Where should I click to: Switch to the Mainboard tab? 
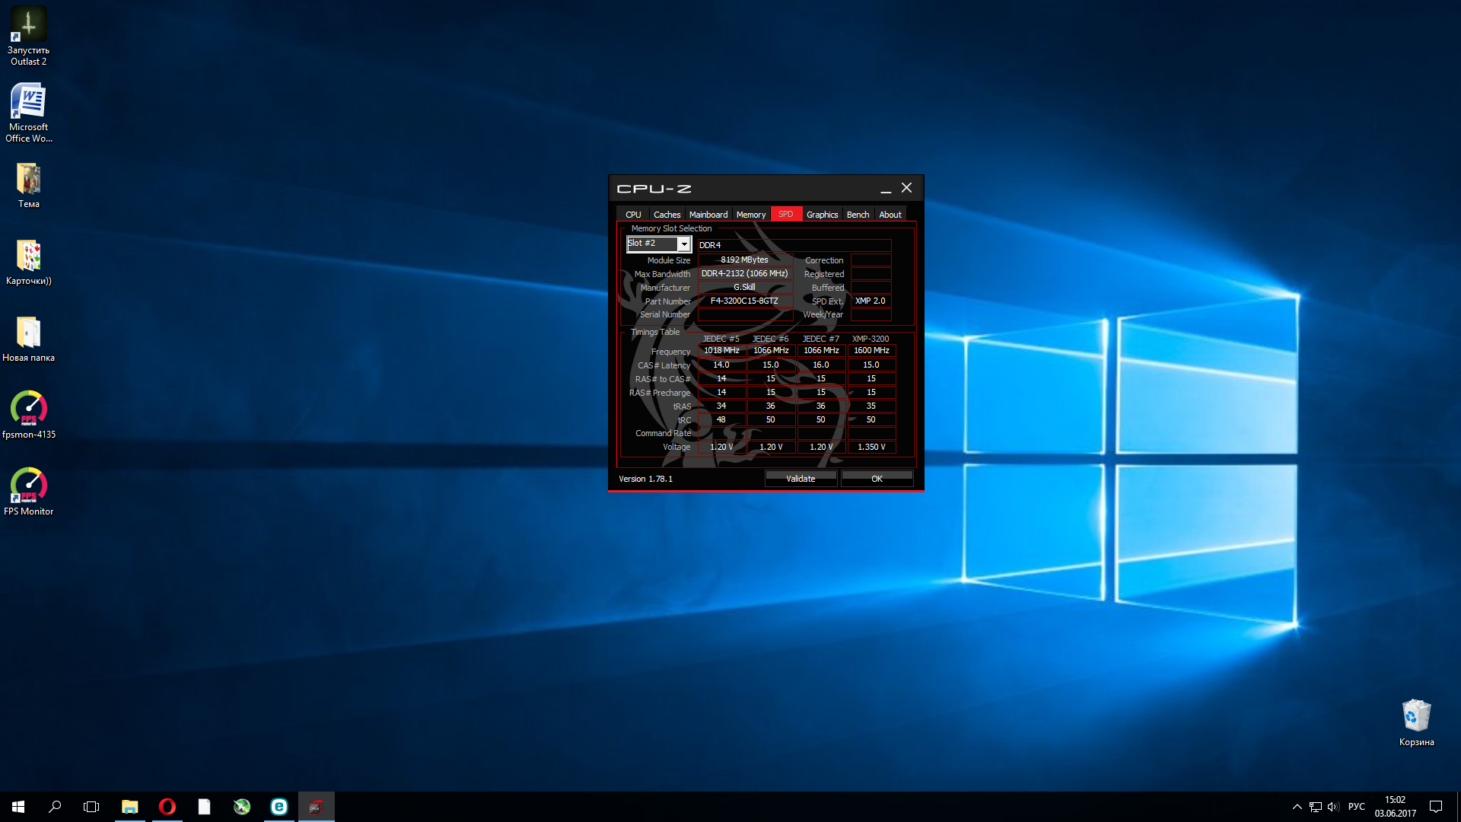708,215
